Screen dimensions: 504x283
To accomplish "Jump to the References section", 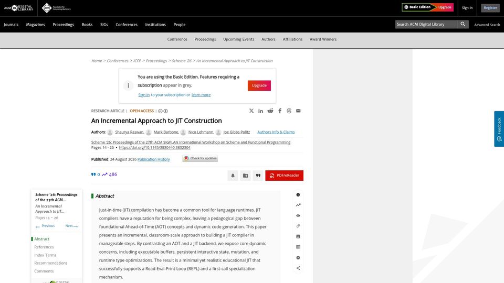I will tap(44, 247).
